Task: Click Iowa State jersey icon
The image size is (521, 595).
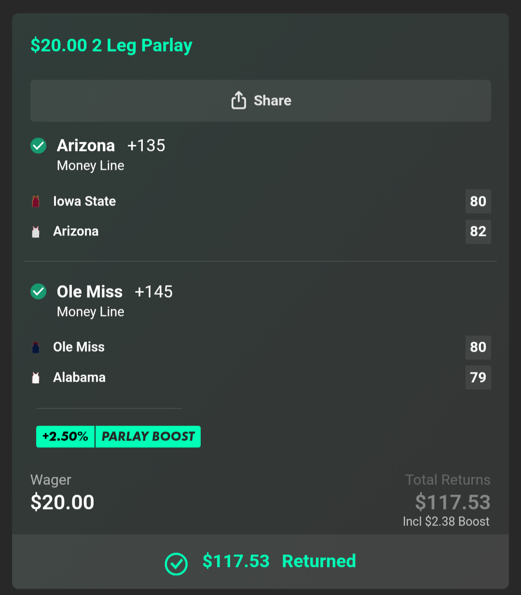Action: point(36,201)
